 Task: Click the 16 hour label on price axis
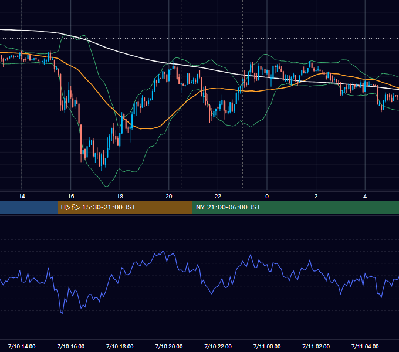point(71,197)
